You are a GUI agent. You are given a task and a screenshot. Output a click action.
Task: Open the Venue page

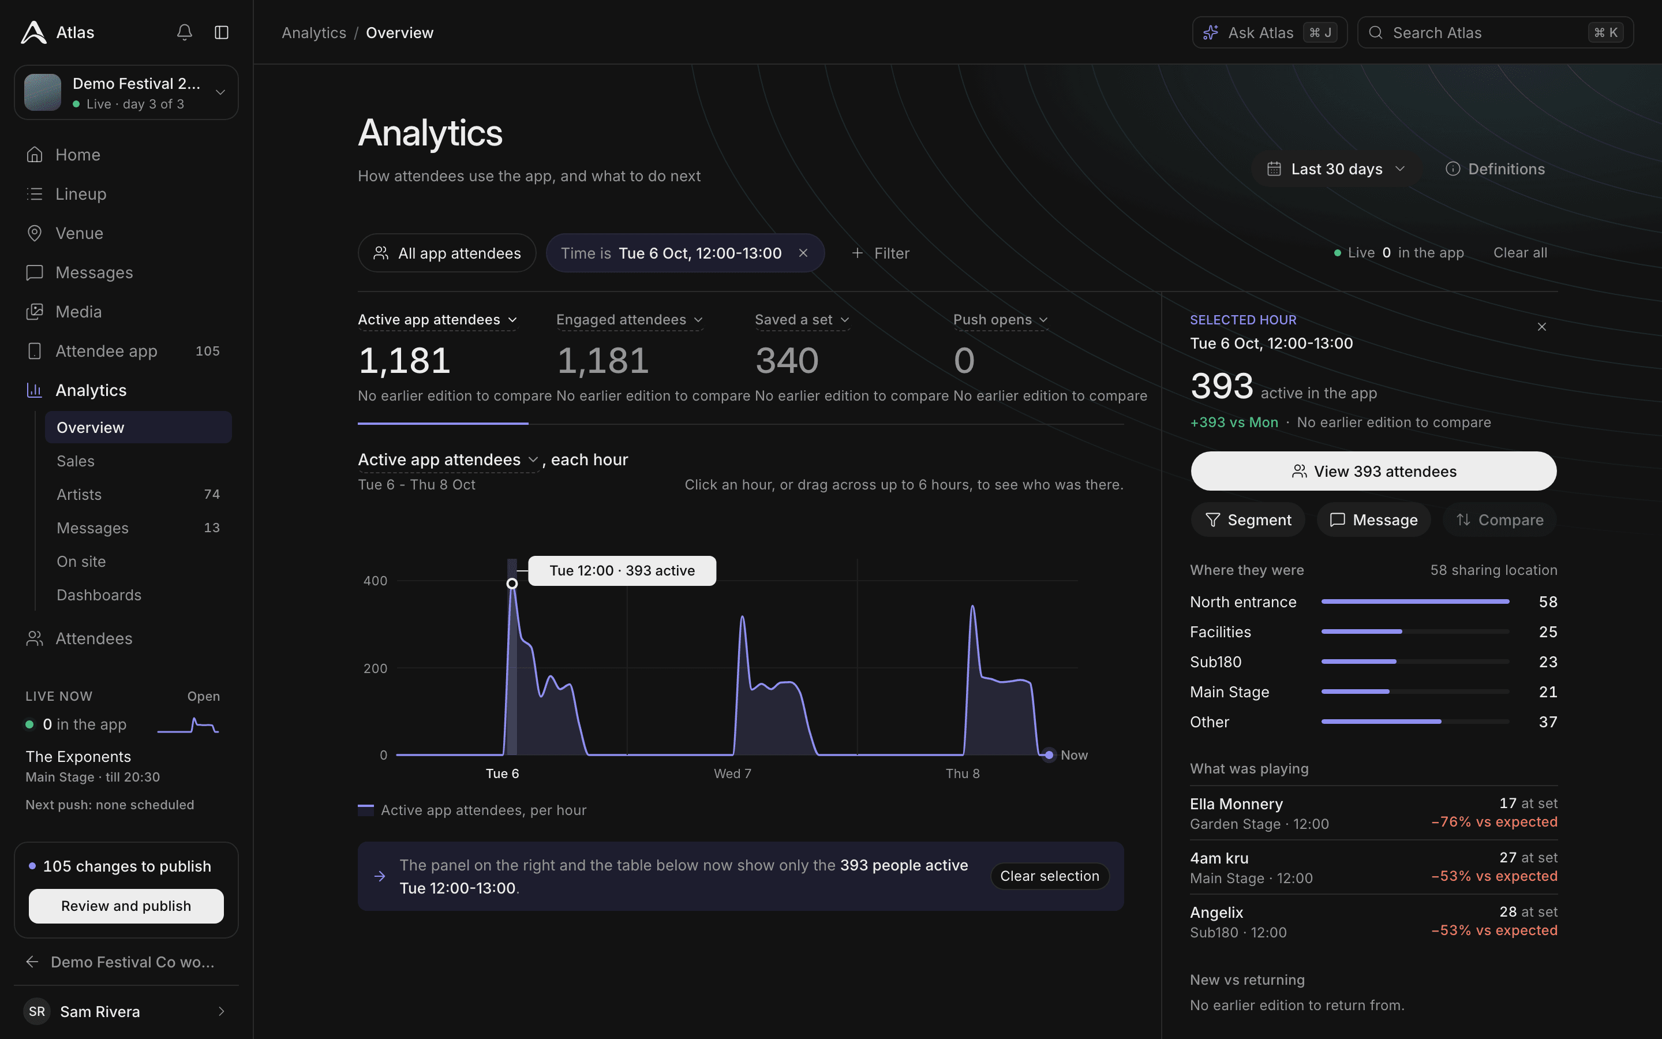point(126,233)
